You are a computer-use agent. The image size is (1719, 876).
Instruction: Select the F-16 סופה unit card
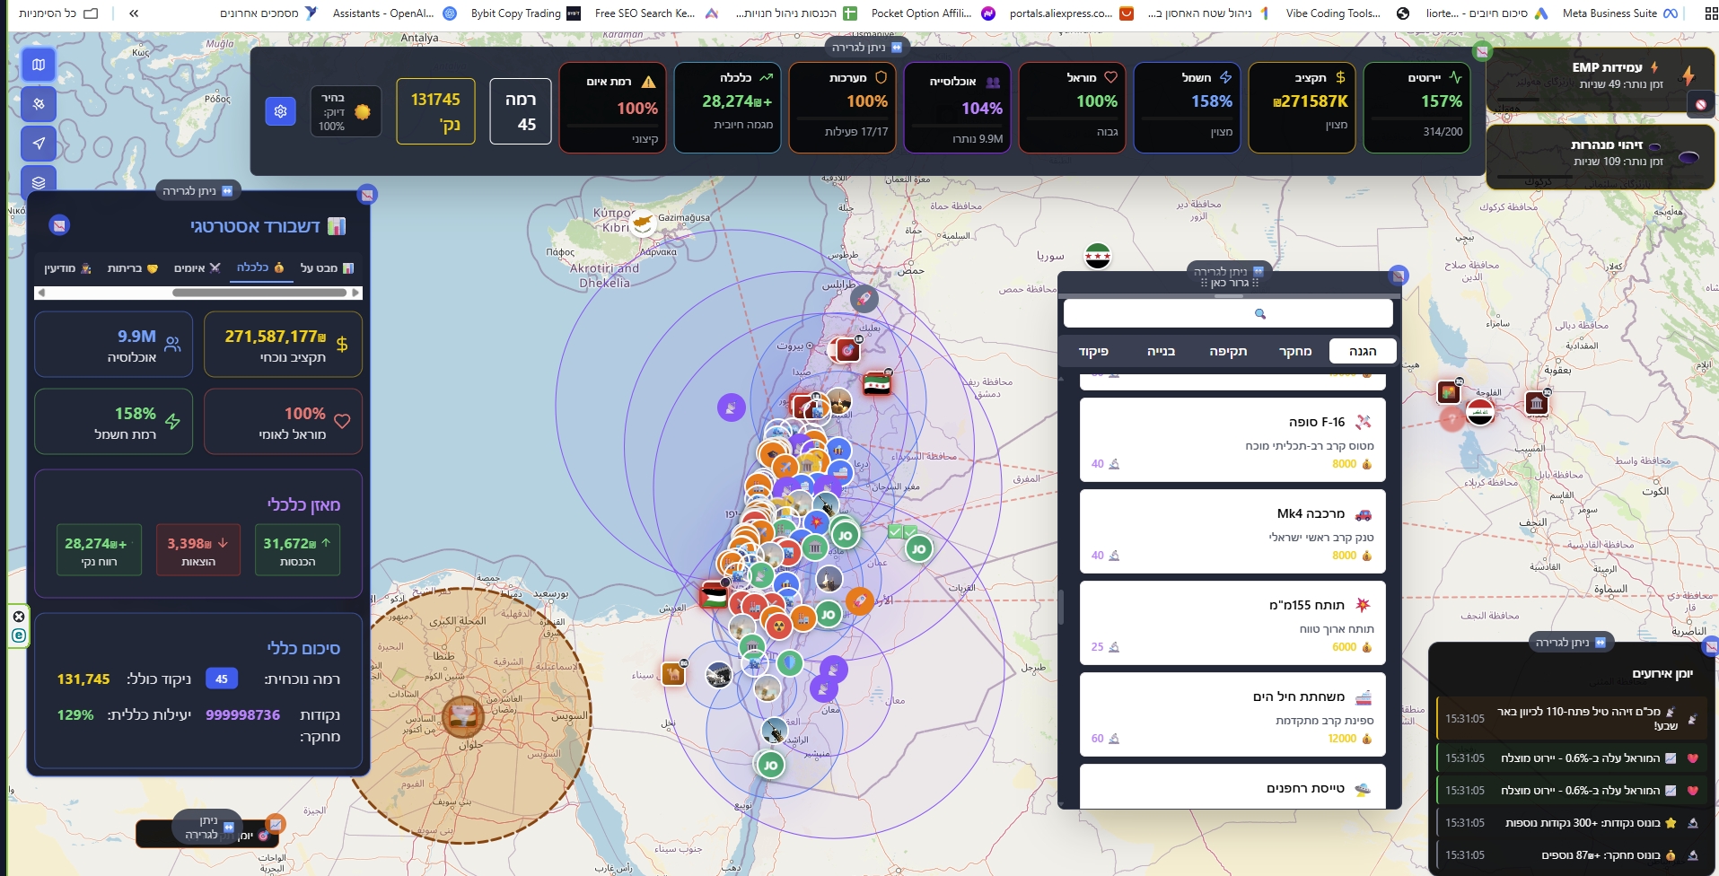[x=1232, y=441]
